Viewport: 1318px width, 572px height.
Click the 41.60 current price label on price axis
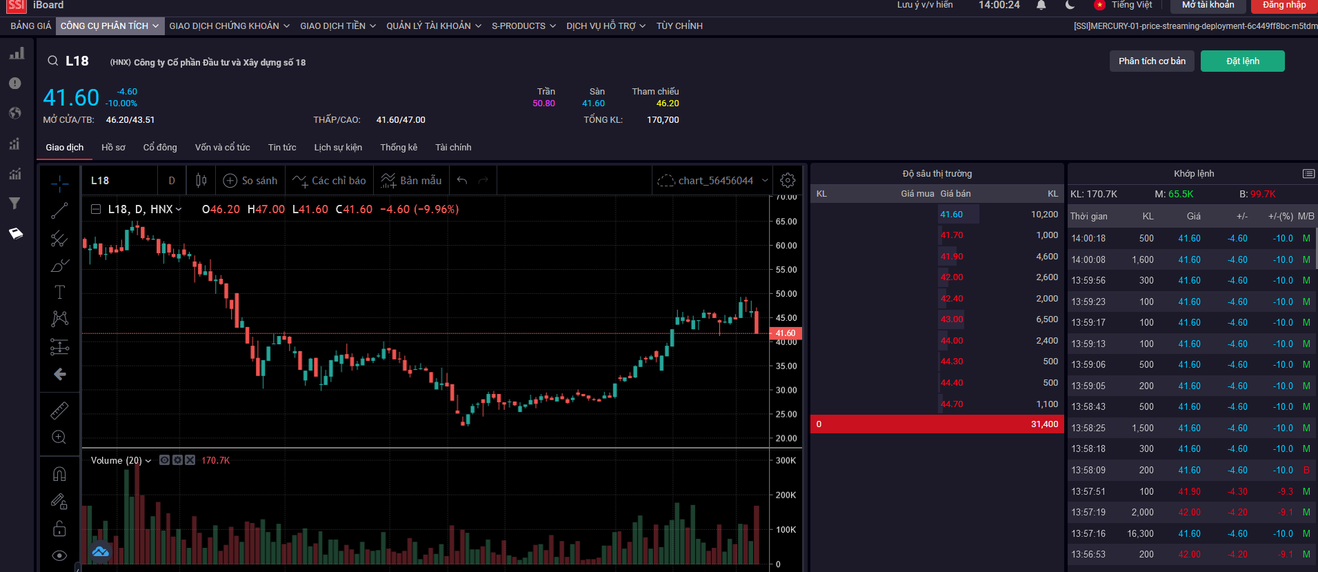click(x=786, y=333)
